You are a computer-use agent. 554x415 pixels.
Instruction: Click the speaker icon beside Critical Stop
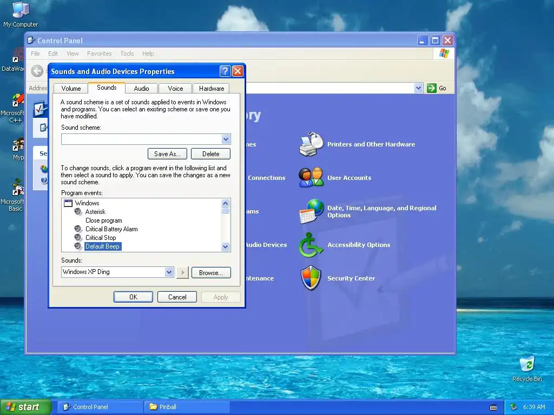pos(78,238)
